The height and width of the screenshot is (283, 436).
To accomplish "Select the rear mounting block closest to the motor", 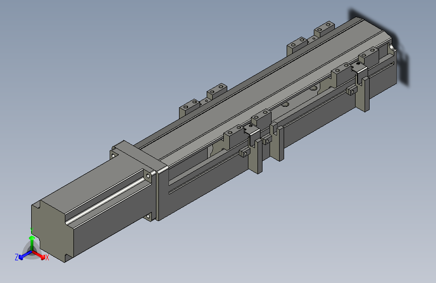I will [190, 108].
